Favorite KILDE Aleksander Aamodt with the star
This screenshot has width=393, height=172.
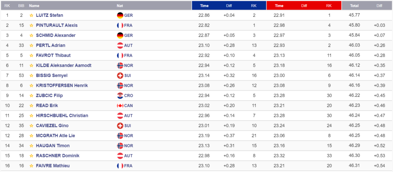[x=31, y=65]
